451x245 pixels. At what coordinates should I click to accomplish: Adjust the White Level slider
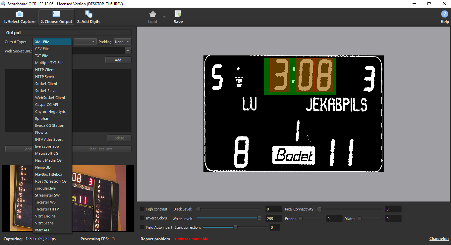229,218
